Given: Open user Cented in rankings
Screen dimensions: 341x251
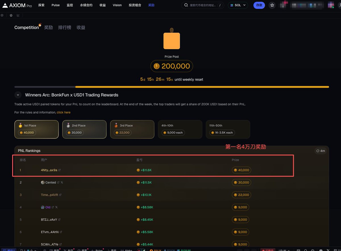Looking at the screenshot, I should coord(51,183).
